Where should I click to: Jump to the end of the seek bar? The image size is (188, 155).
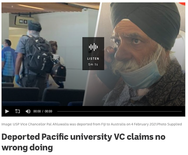[x=181, y=112]
